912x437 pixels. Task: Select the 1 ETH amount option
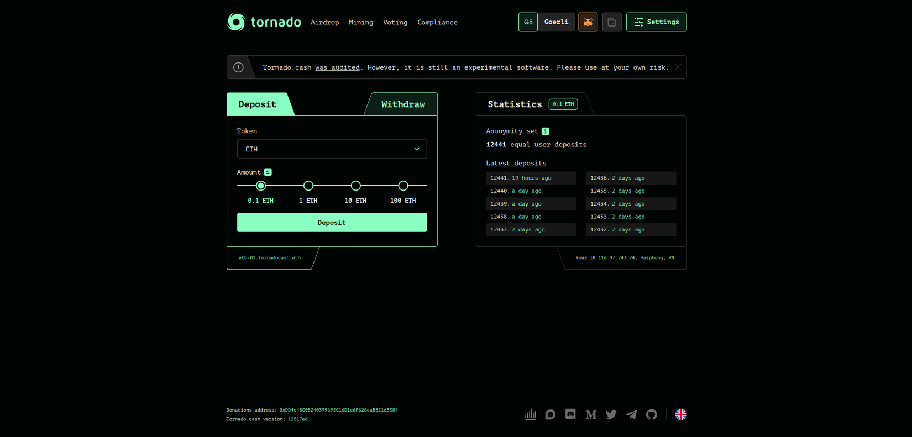click(x=308, y=186)
